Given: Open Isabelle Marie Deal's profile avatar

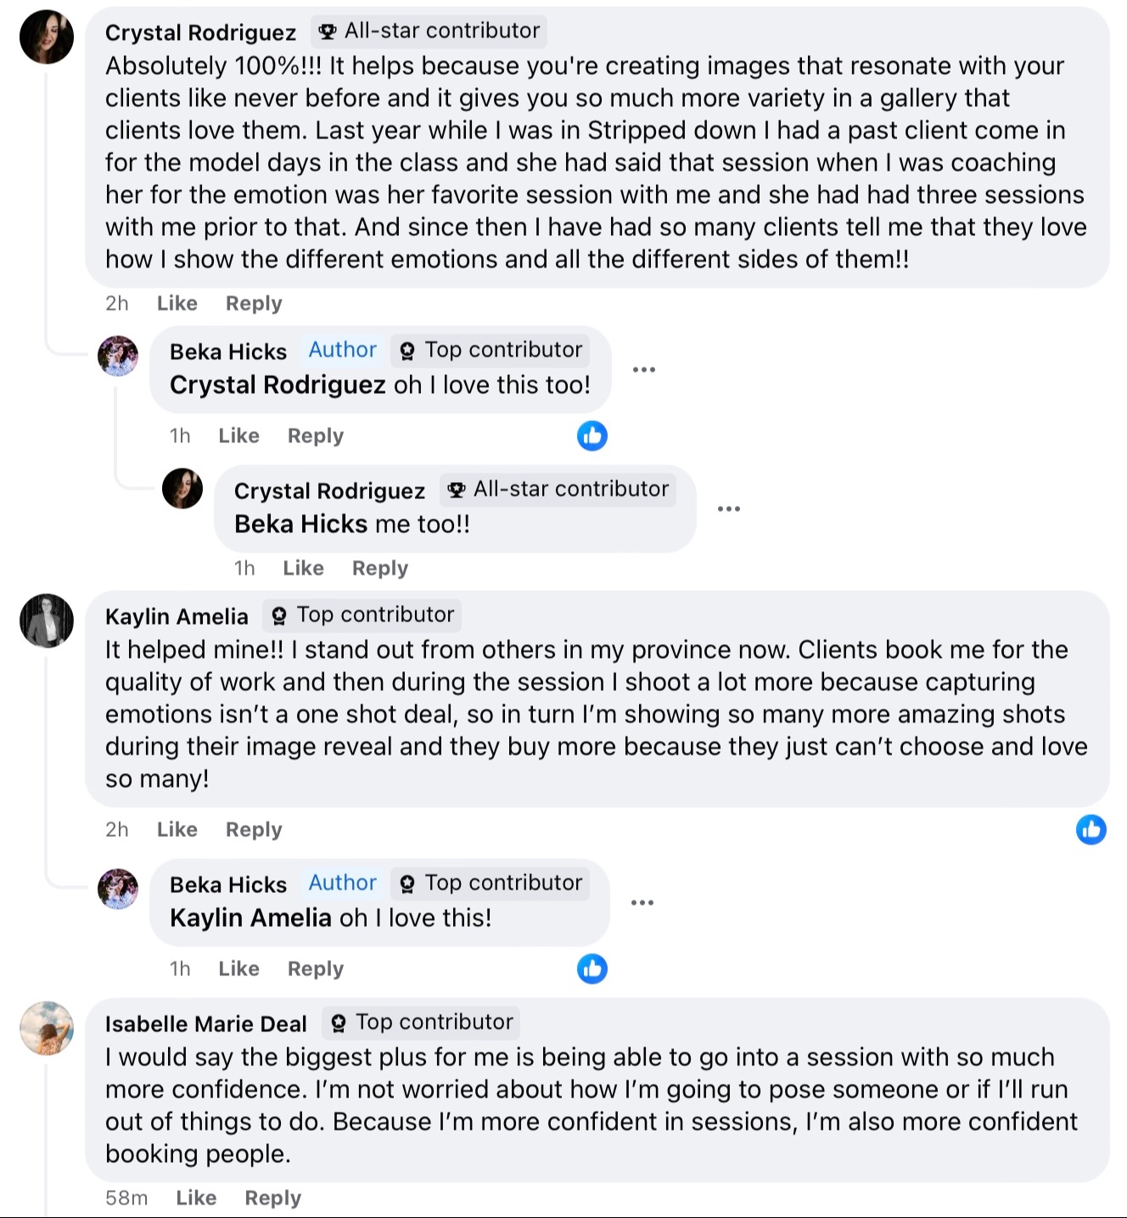Looking at the screenshot, I should pos(47,1028).
